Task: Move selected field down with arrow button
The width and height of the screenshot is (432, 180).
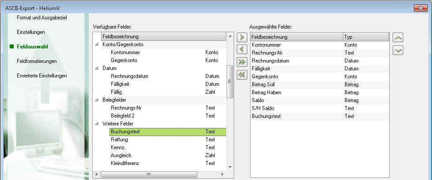Action: pyautogui.click(x=398, y=50)
